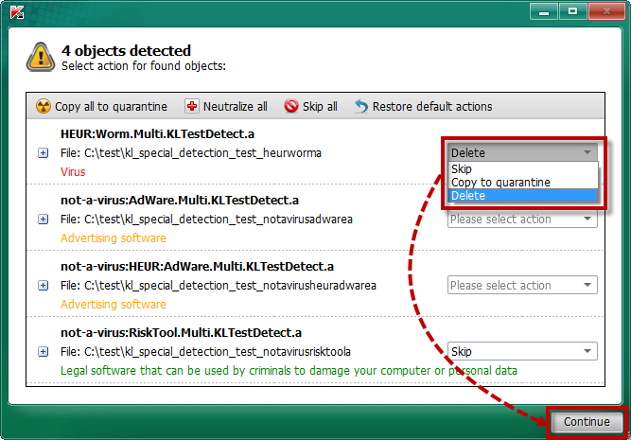The image size is (631, 440).
Task: Click Copy all to quarantine label
Action: coord(111,107)
